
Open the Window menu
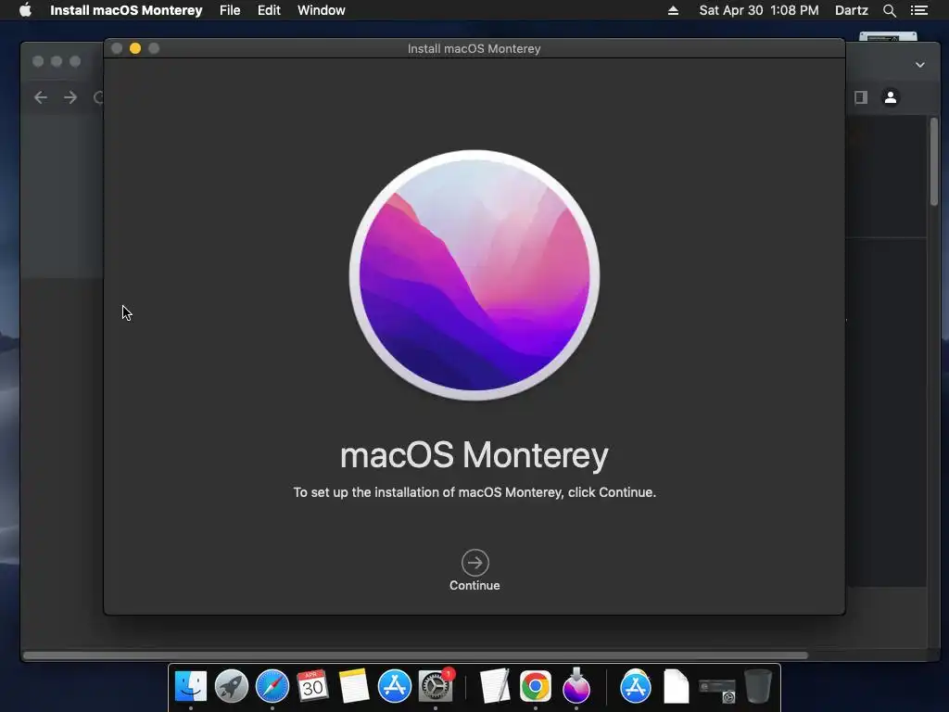point(322,10)
